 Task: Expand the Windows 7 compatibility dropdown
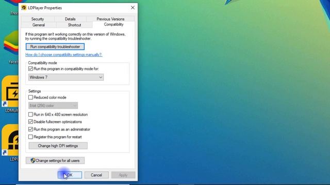pos(66,77)
